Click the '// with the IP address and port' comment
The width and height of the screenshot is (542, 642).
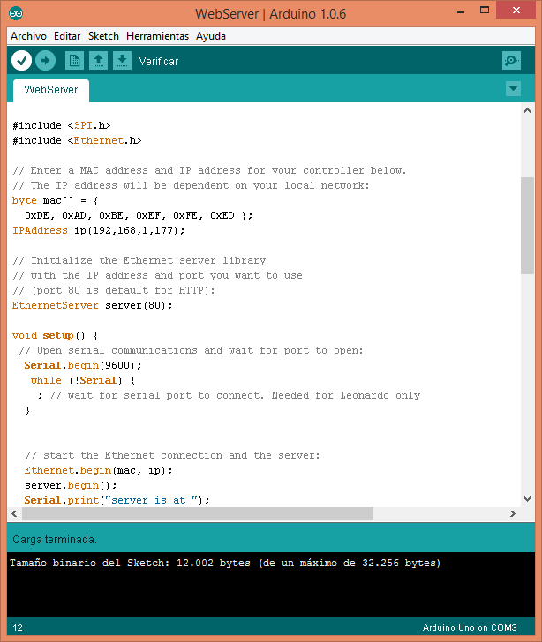157,275
